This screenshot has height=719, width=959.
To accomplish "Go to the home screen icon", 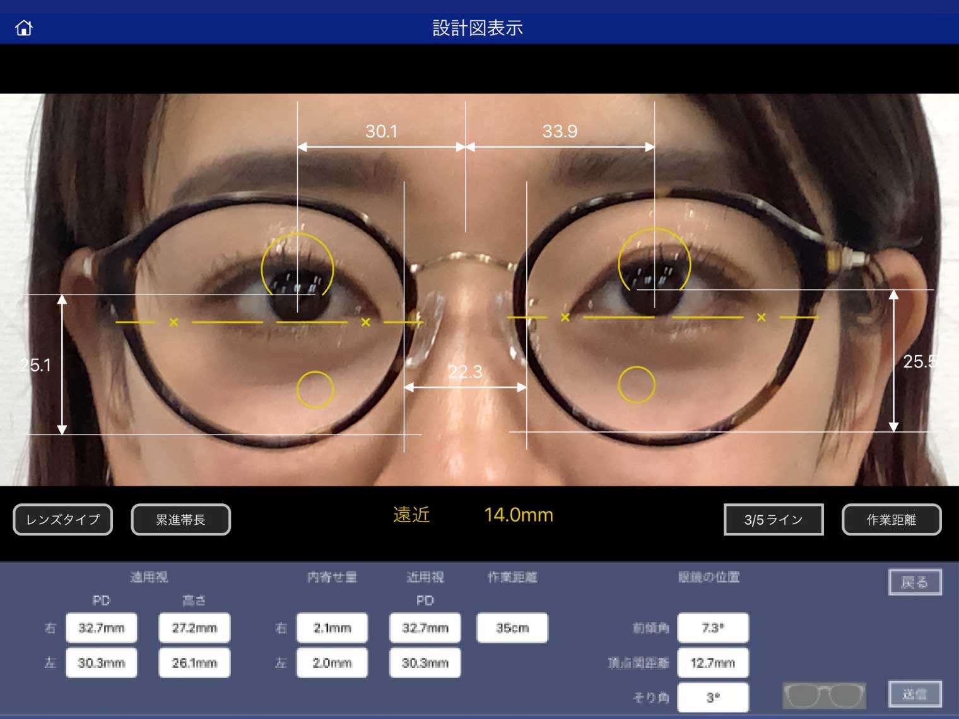I will pyautogui.click(x=24, y=28).
